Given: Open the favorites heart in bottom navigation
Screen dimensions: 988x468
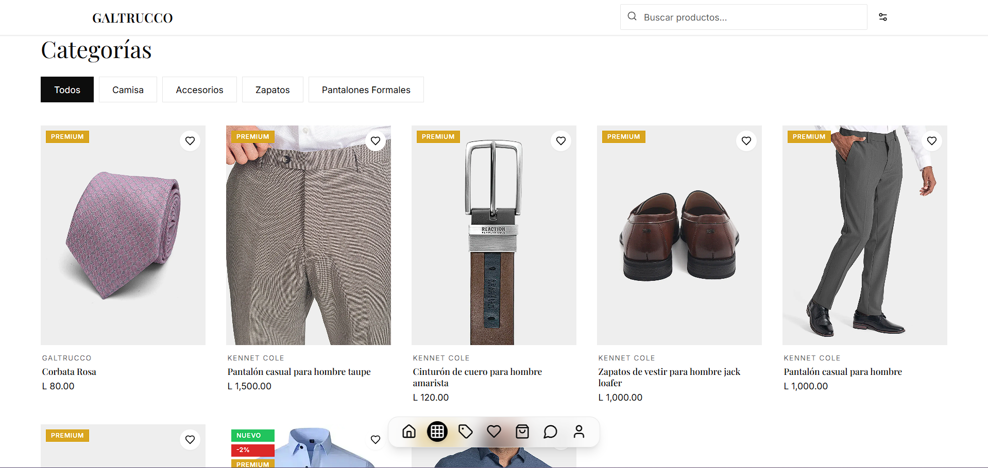Looking at the screenshot, I should click(494, 431).
